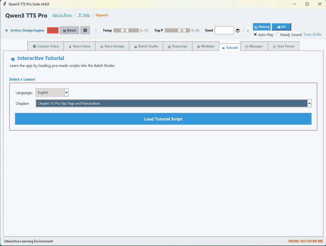Open the History panel

tap(261, 27)
